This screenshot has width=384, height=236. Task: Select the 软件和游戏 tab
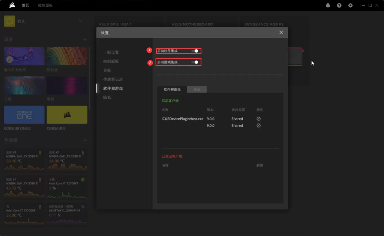[x=172, y=89]
